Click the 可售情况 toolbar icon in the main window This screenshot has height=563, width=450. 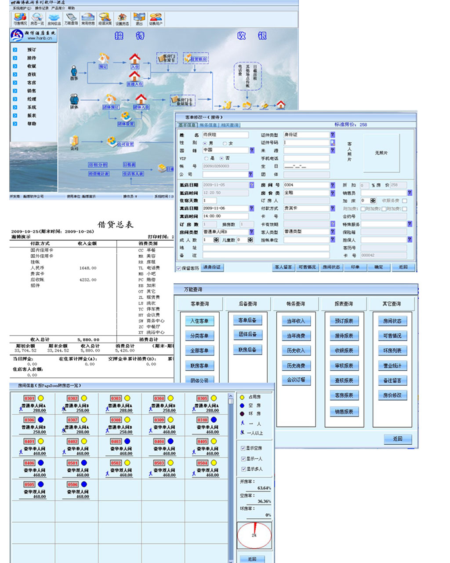(20, 19)
